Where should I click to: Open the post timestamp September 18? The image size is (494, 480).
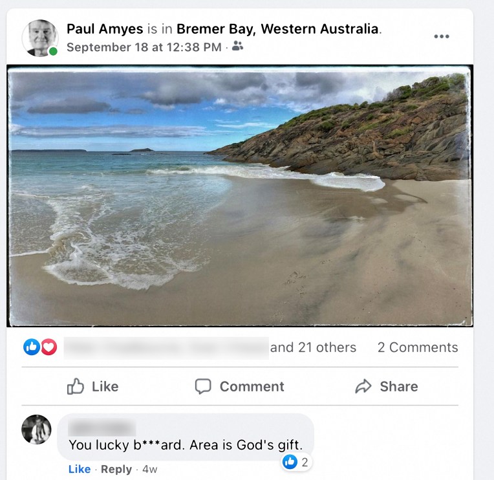pyautogui.click(x=144, y=47)
